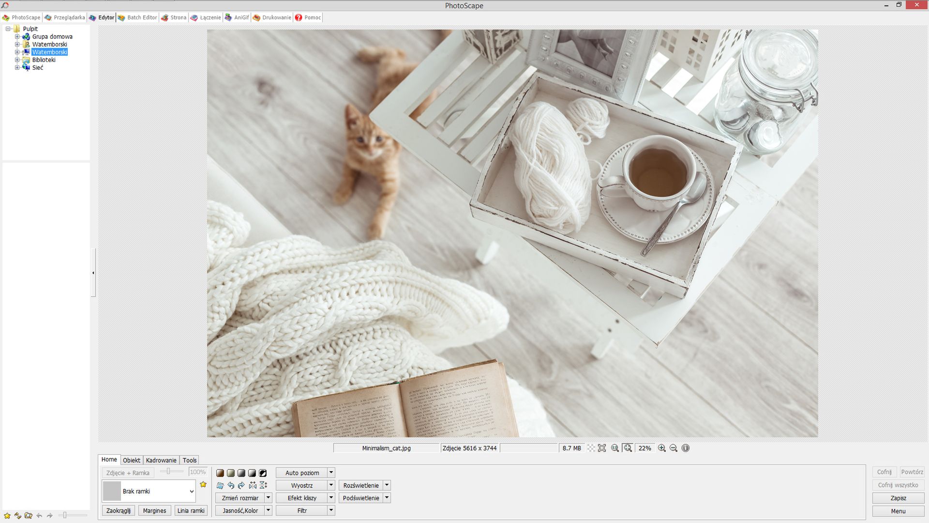
Task: Expand the Grupa domowa tree node
Action: (x=17, y=37)
